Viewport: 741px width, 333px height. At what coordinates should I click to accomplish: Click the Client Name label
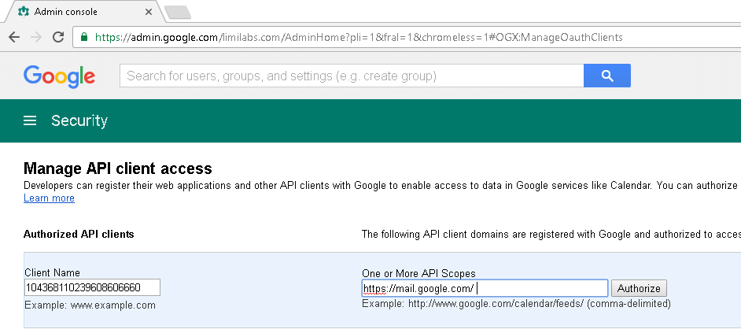[53, 272]
